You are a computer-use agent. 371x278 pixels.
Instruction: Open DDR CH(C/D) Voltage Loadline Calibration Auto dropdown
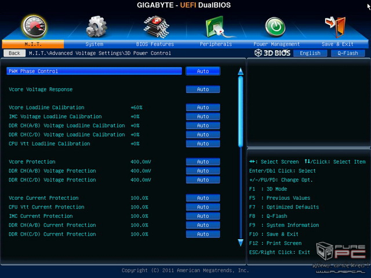(203, 134)
